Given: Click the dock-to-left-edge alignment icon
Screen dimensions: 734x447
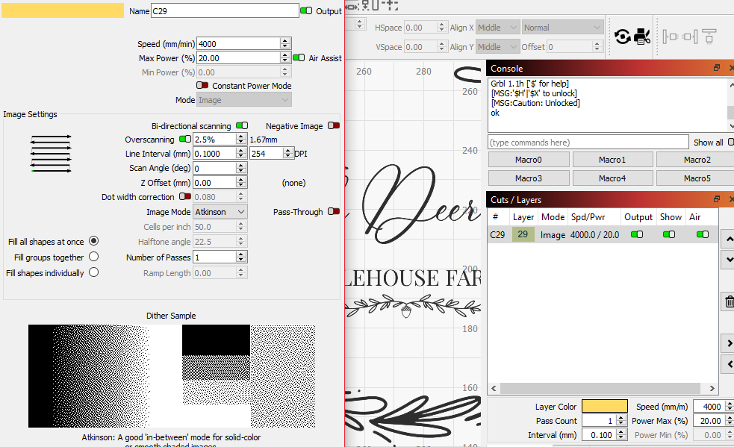Looking at the screenshot, I should click(670, 37).
